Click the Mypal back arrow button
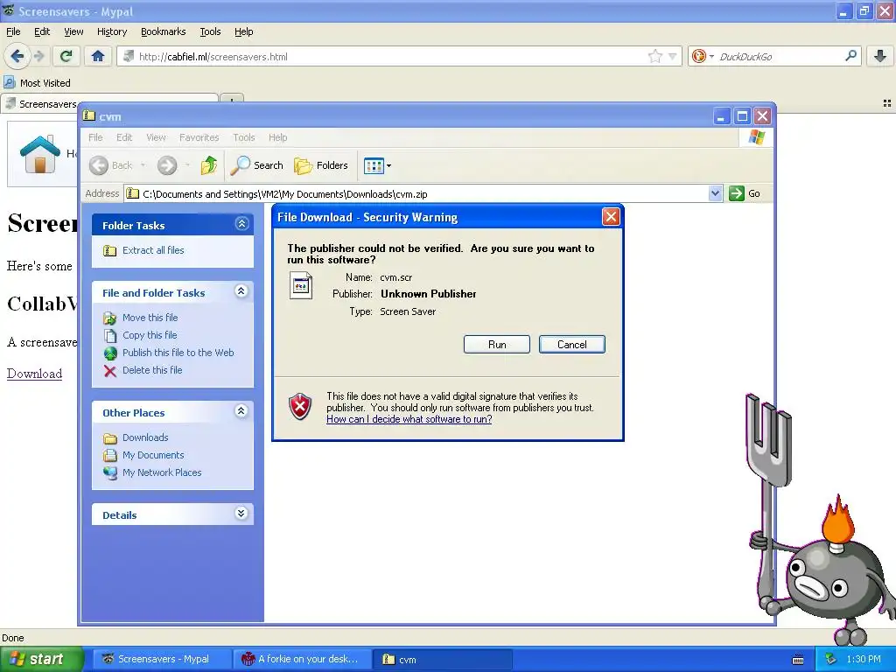This screenshot has width=896, height=672. coord(17,56)
